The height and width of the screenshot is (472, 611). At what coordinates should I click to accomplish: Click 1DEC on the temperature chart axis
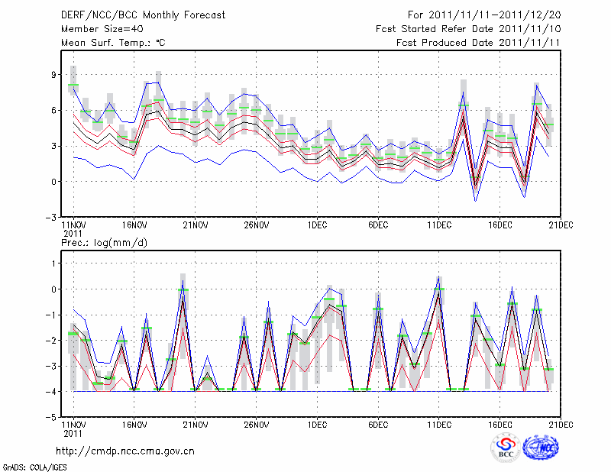click(x=317, y=226)
